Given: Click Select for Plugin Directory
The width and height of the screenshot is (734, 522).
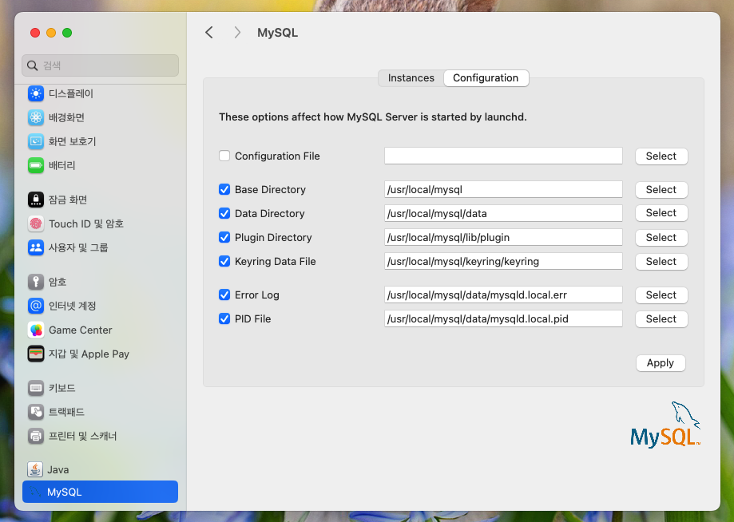Looking at the screenshot, I should click(x=661, y=238).
